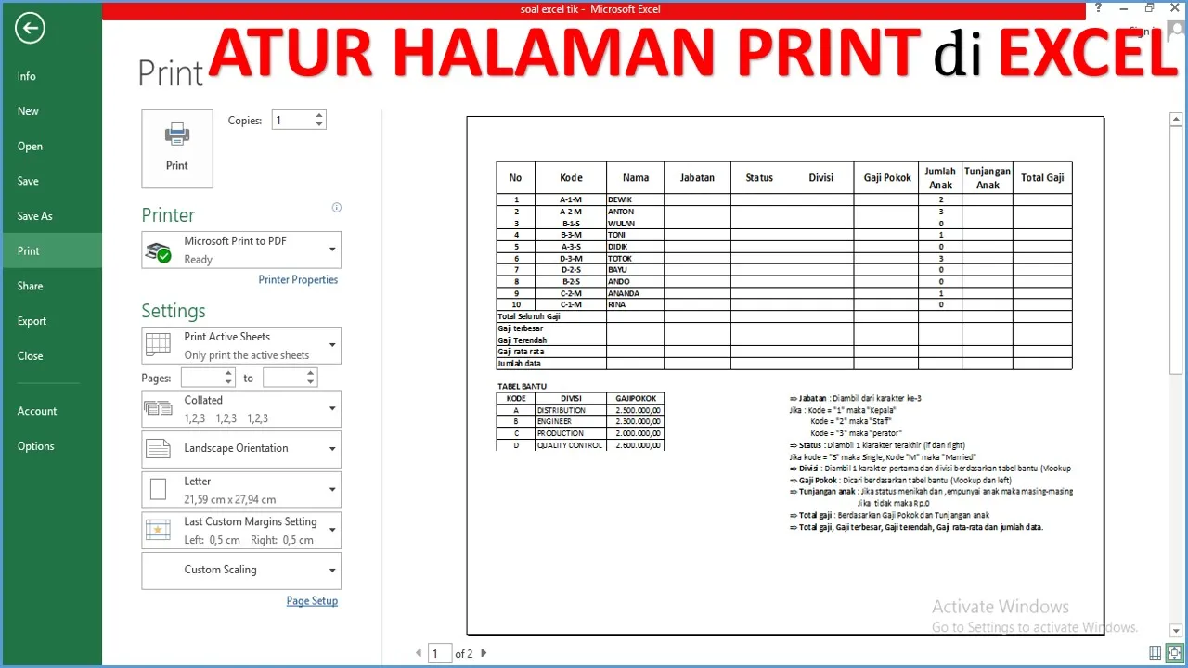Image resolution: width=1188 pixels, height=668 pixels.
Task: Expand the Custom Scaling dropdown
Action: click(332, 571)
